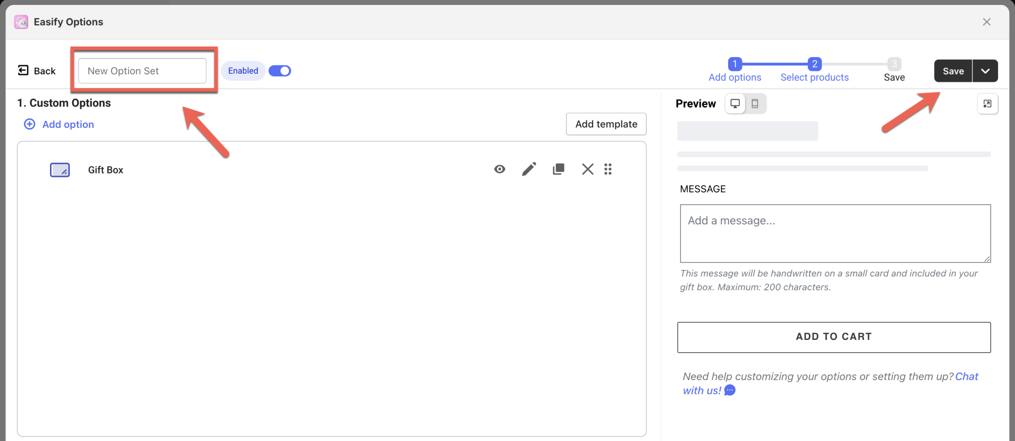
Task: Open preview in expanded window
Action: 987,104
